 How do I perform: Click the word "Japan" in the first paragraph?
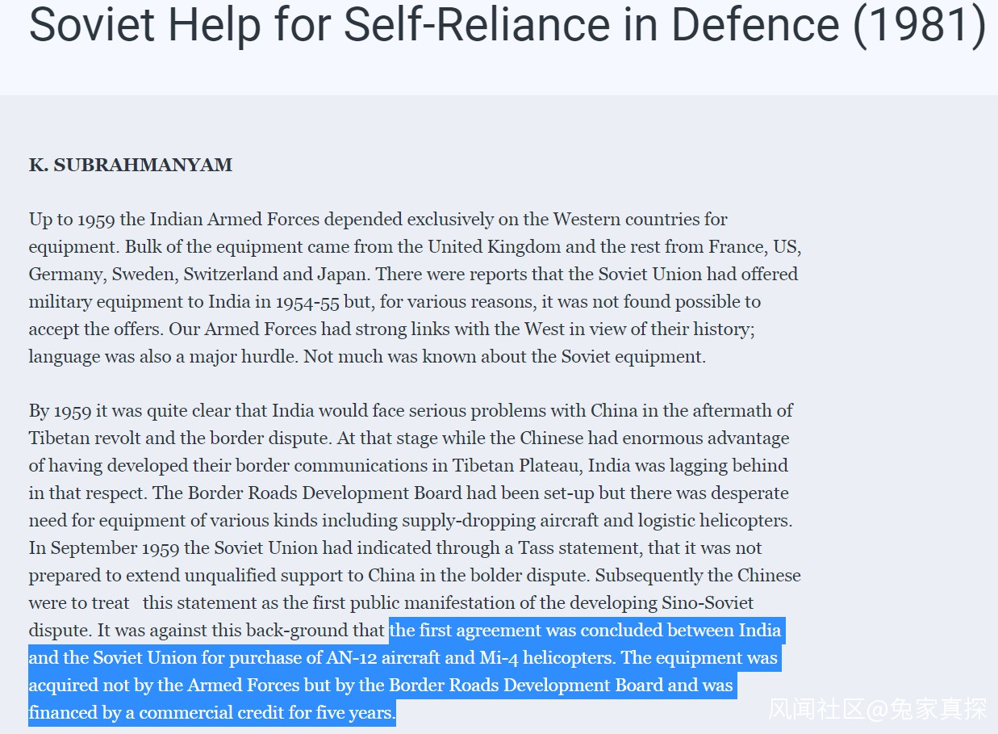tap(345, 275)
